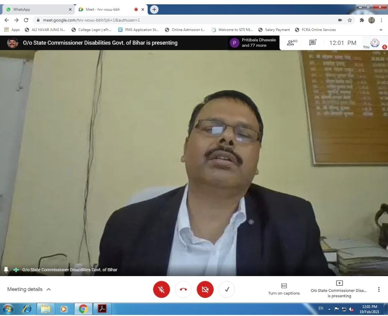Open the Windows Start menu
Screen dimensions: 388x316
pos(8,309)
